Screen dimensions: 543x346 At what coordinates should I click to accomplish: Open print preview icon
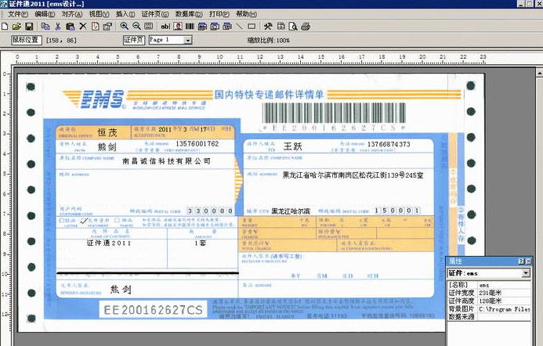293,27
